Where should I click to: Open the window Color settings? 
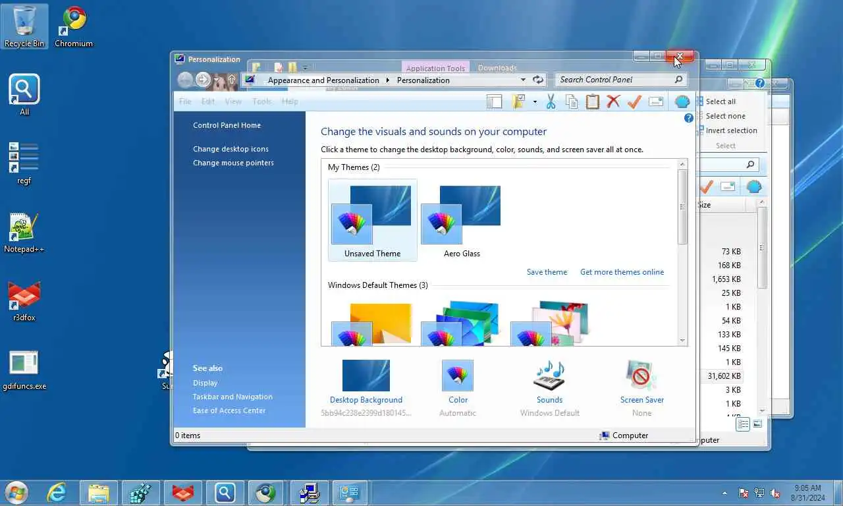(x=458, y=376)
